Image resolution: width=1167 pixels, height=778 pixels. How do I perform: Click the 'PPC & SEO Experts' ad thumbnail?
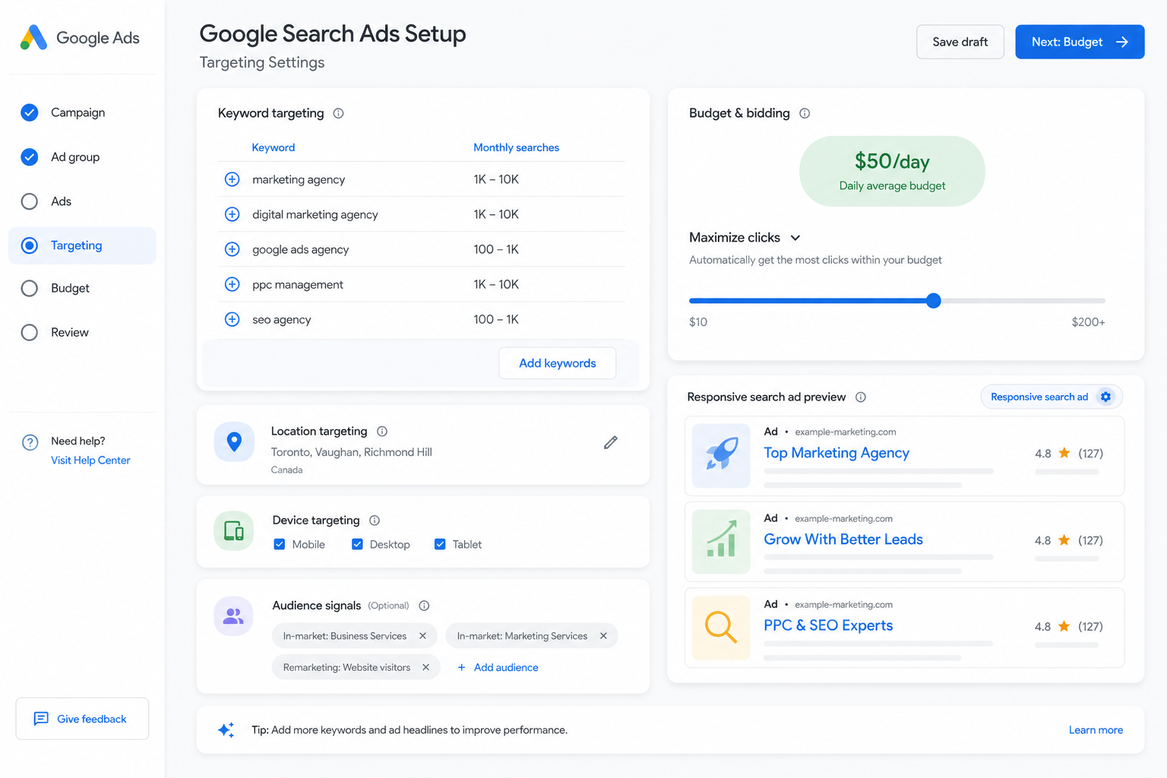click(x=721, y=628)
